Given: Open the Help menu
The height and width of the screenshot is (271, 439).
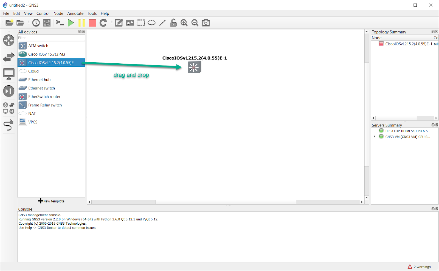Looking at the screenshot, I should coord(105,13).
